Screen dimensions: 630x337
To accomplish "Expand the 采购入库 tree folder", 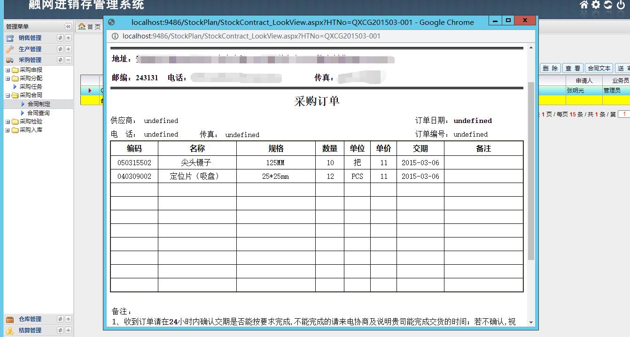I will pos(8,130).
